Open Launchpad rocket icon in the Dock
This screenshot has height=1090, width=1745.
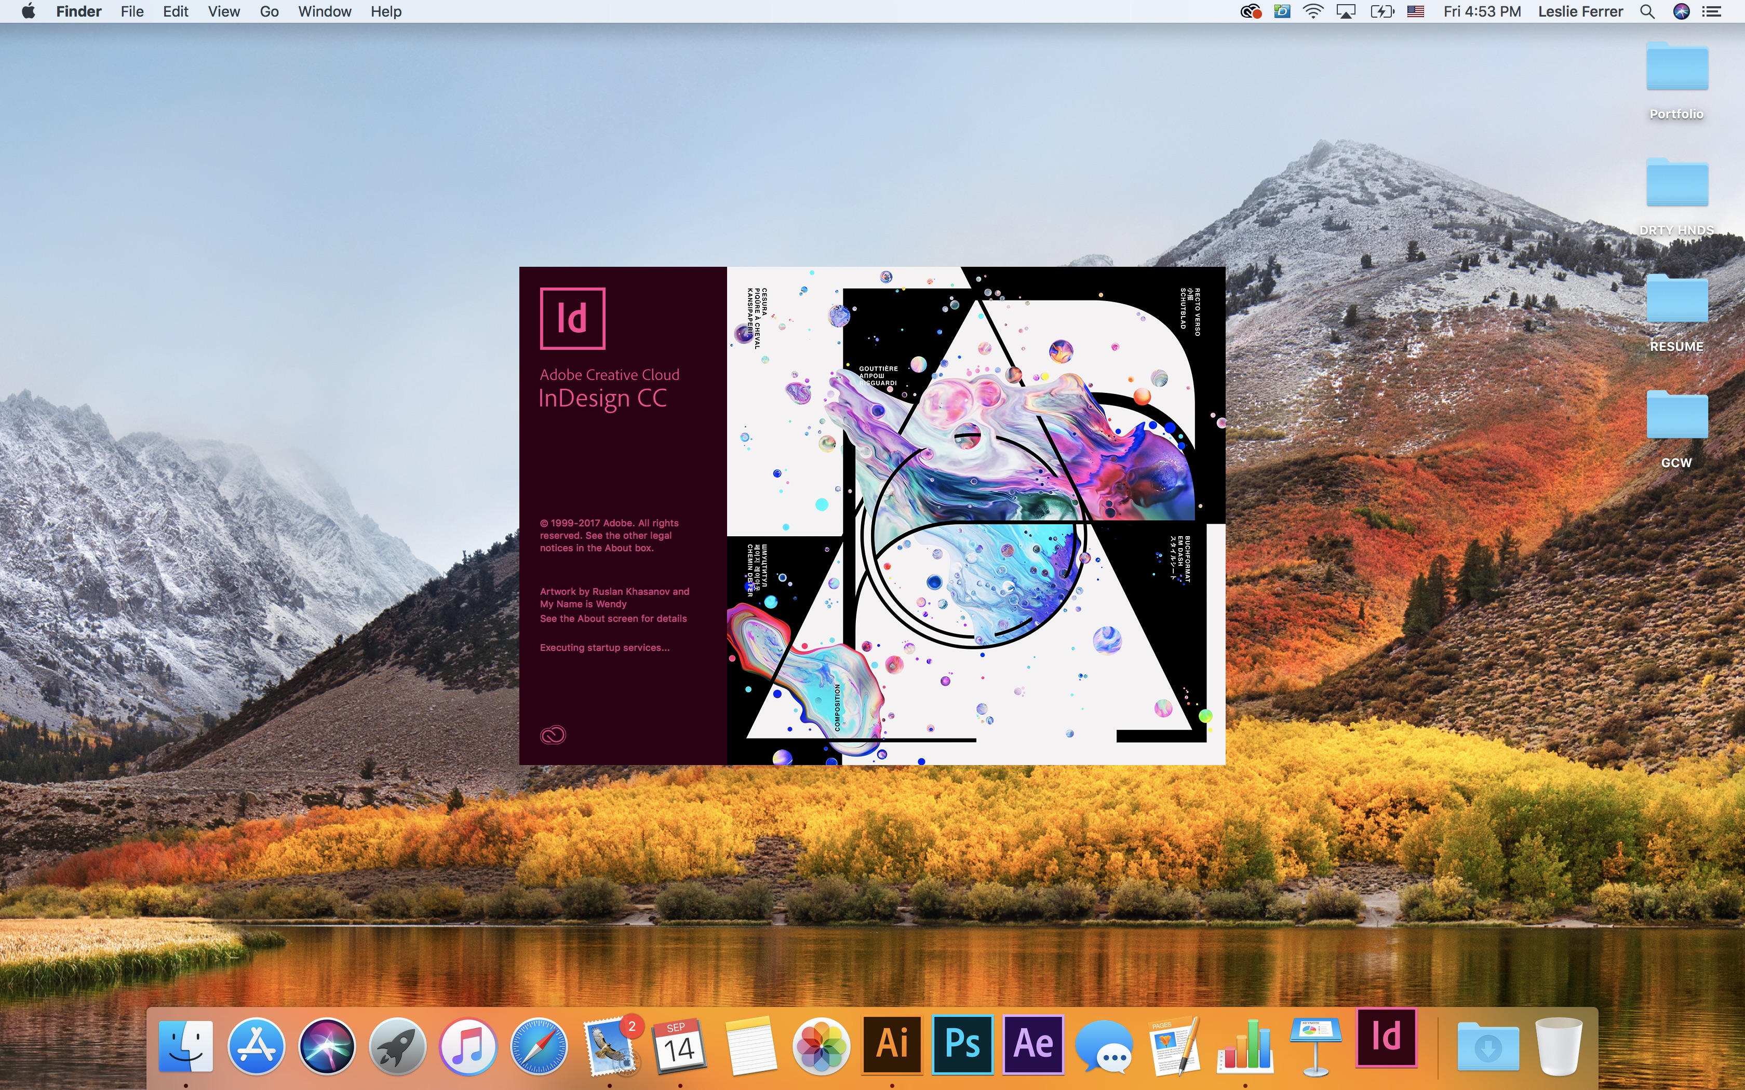[397, 1045]
